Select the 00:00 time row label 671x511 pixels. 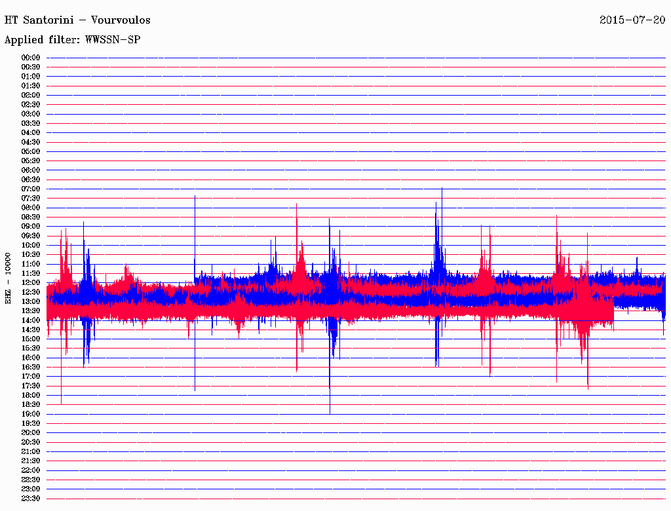pyautogui.click(x=31, y=58)
